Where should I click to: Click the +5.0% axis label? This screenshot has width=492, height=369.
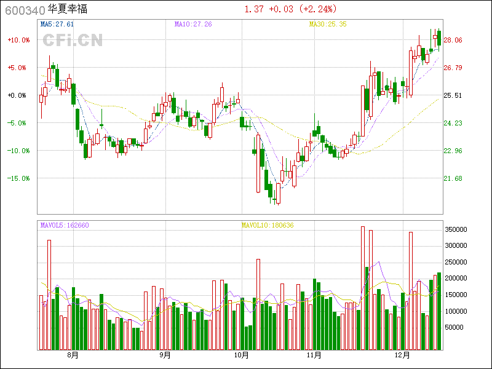click(17, 68)
